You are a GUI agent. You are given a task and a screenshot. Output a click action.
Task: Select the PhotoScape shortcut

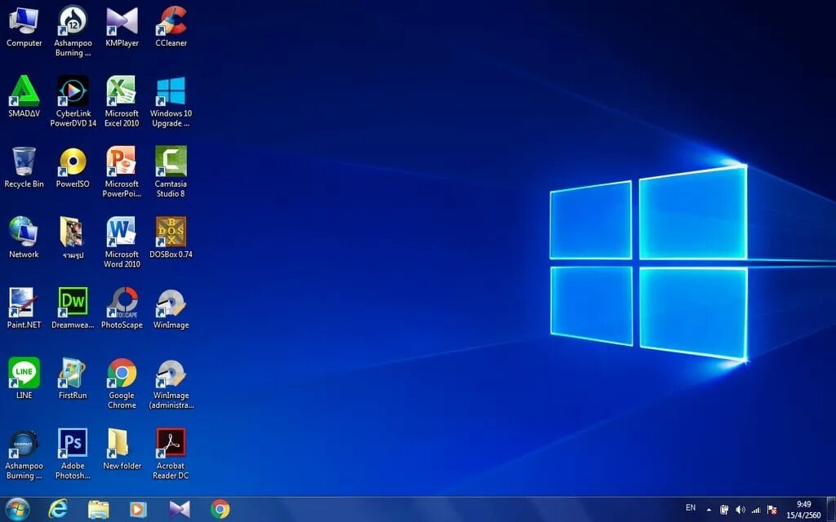click(x=122, y=308)
